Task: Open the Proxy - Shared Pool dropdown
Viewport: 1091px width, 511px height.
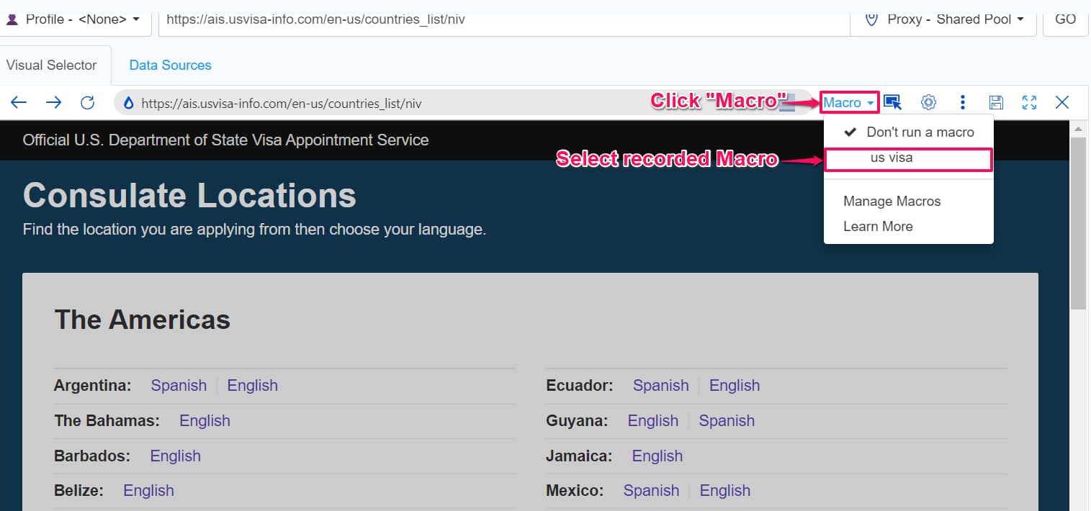Action: coord(945,19)
